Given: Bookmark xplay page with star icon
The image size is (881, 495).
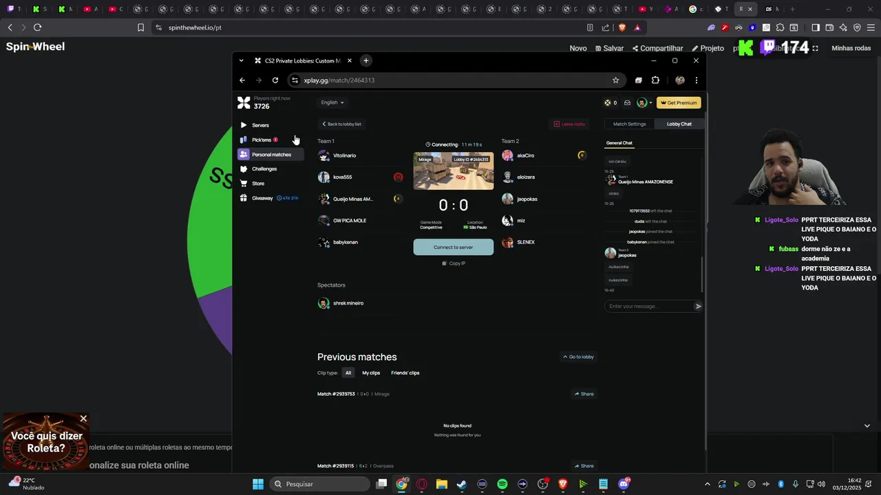Looking at the screenshot, I should click(x=615, y=80).
